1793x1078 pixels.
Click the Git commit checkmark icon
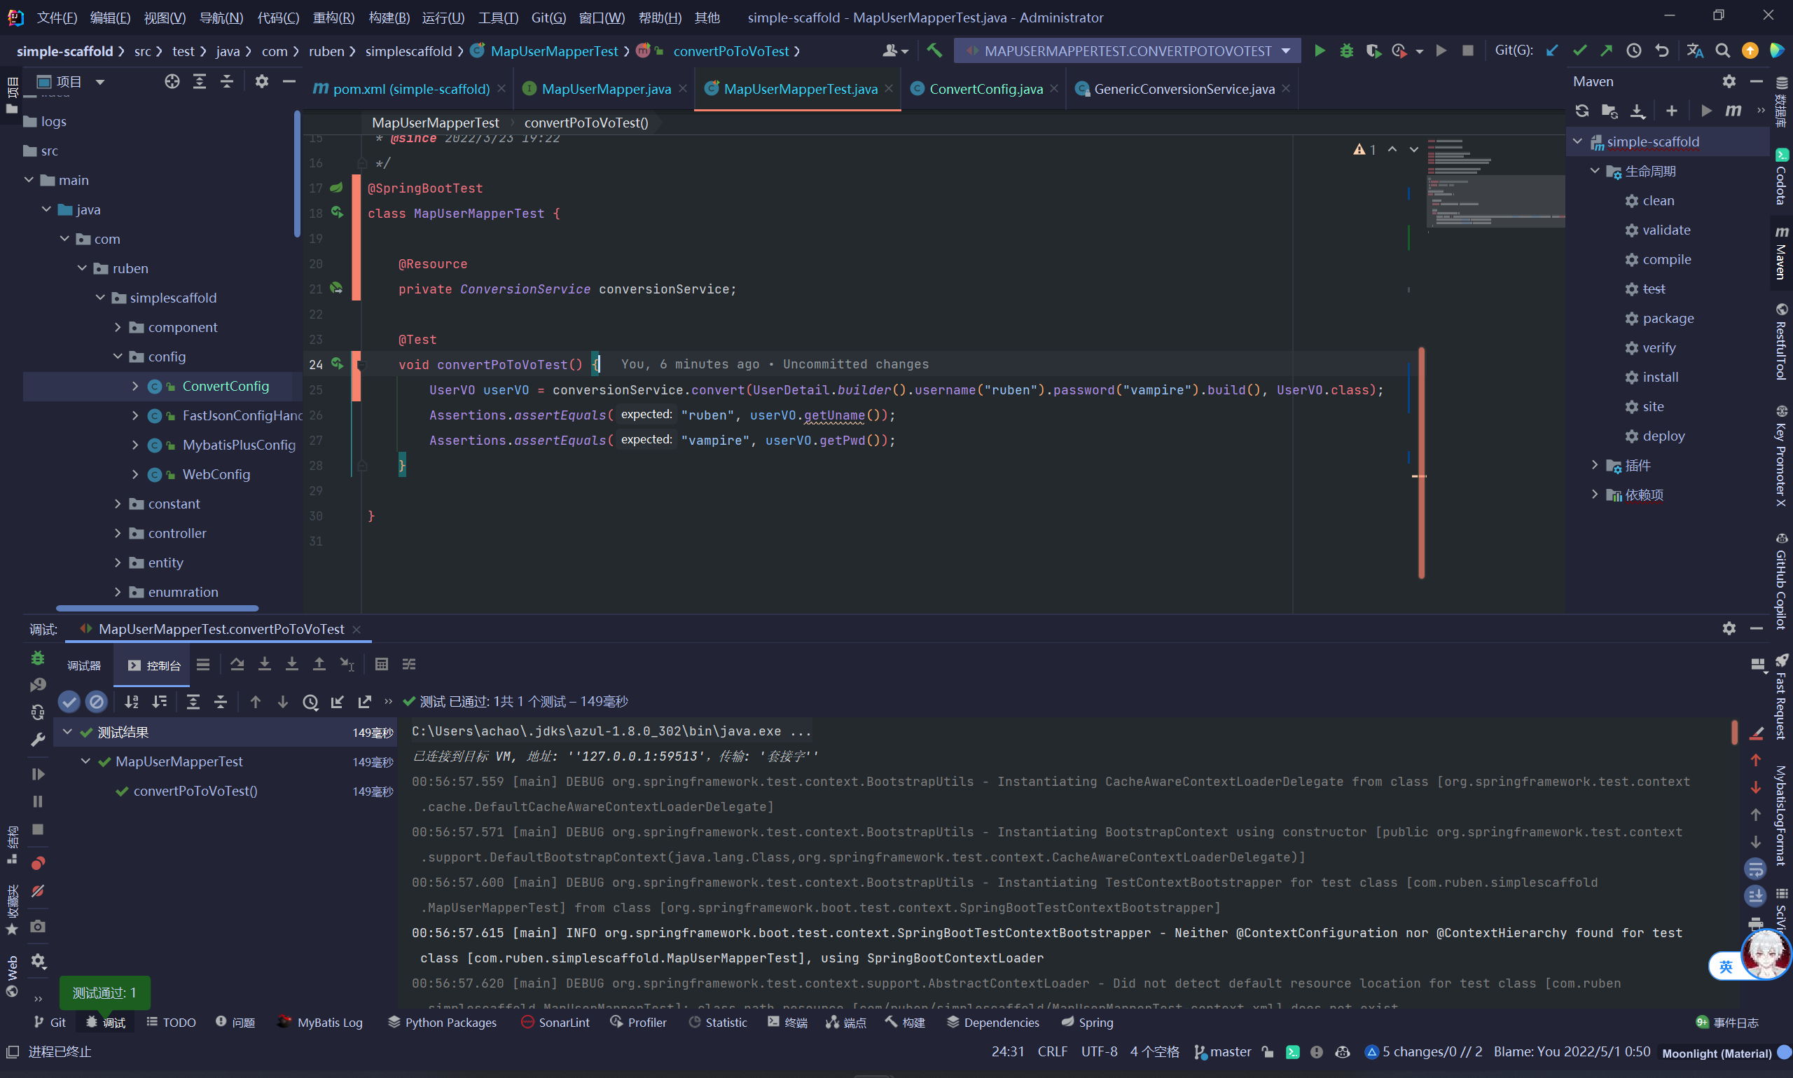point(1579,51)
